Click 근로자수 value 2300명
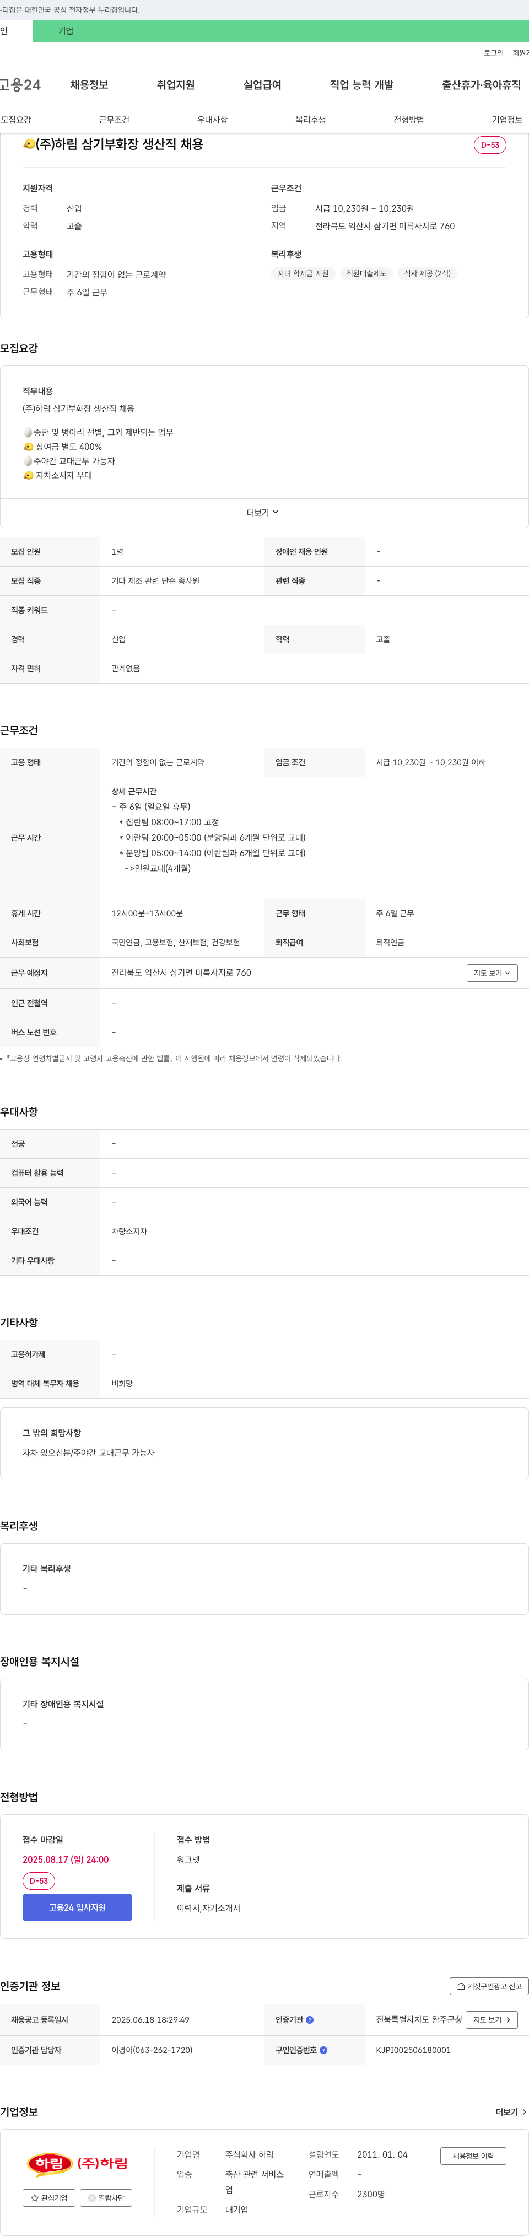 (371, 2194)
